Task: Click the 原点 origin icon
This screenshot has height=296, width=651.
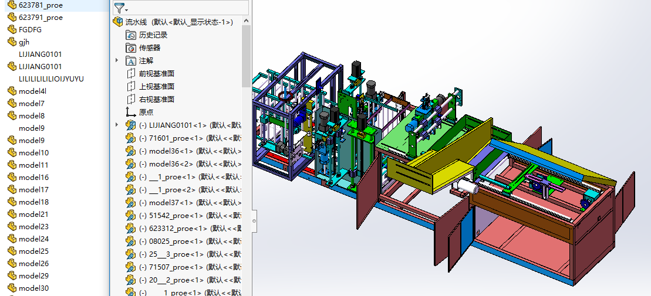Action: pyautogui.click(x=131, y=113)
